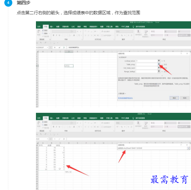Click the formula bar showing =VLOOKUP(5)
The height and width of the screenshot is (190, 191).
pyautogui.click(x=129, y=48)
